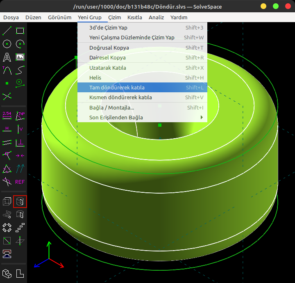Apply point on line constraint tool
The width and height of the screenshot is (295, 283).
click(7, 155)
